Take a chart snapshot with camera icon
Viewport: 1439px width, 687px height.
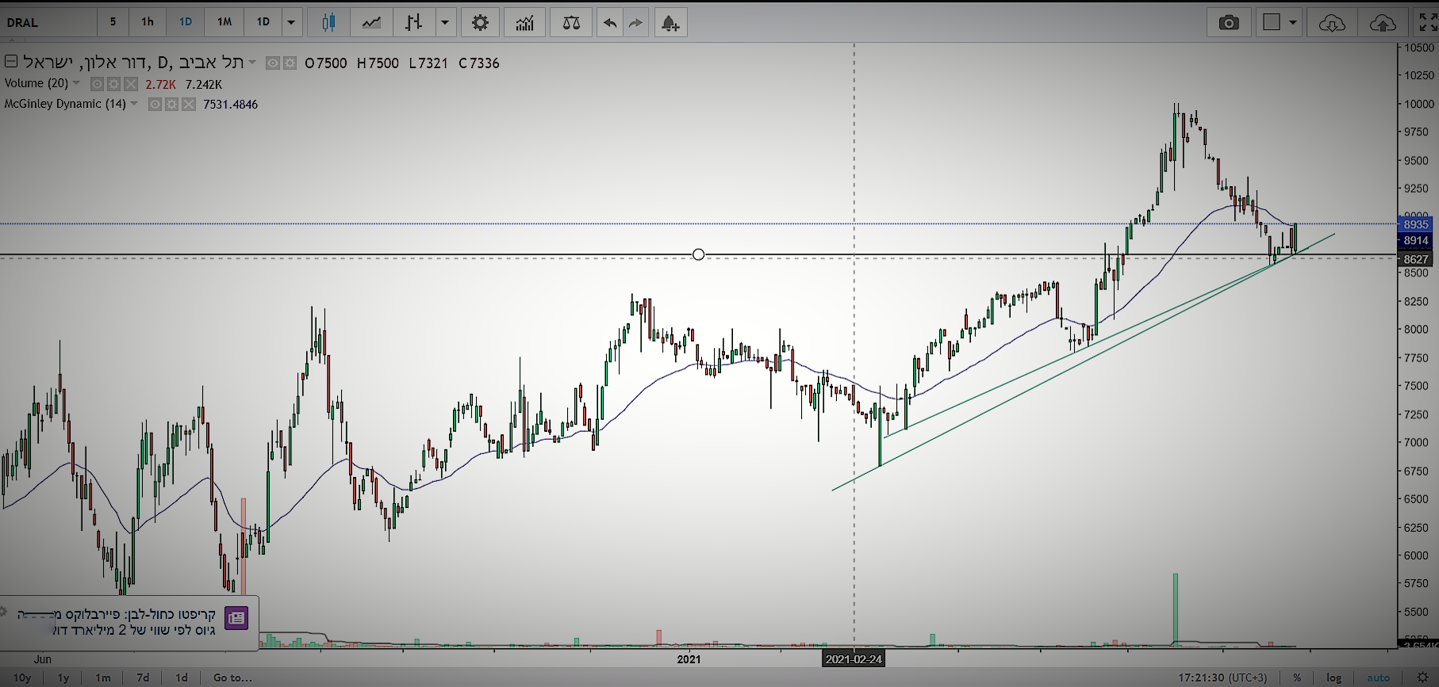[1229, 22]
